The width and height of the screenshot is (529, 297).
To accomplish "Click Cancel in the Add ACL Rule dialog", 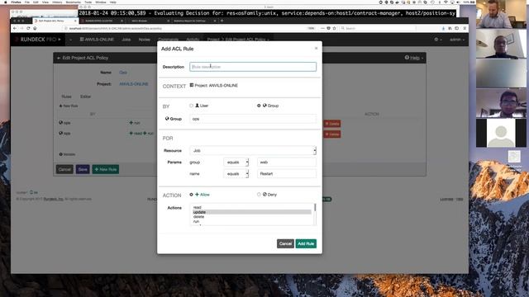I will [285, 243].
